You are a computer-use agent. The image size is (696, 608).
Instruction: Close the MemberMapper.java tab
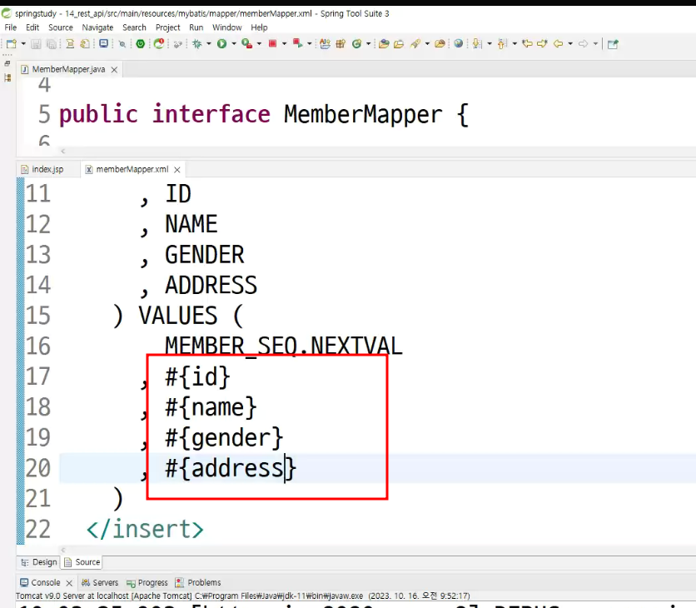114,70
